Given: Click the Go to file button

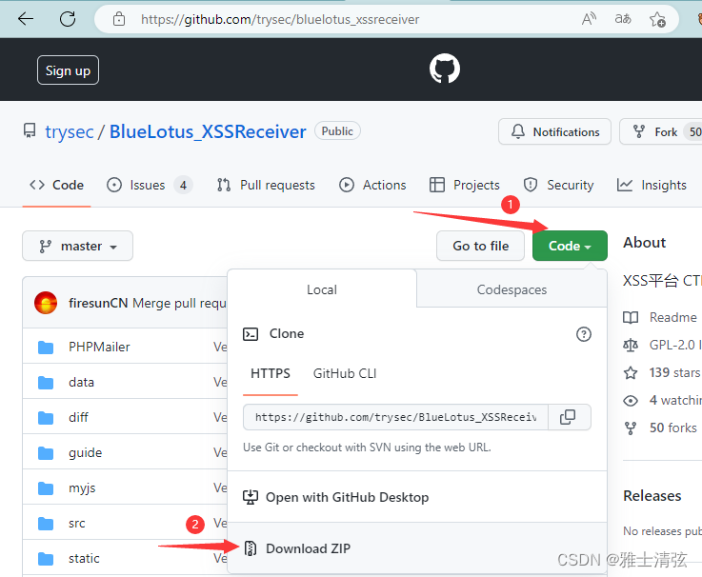Looking at the screenshot, I should [480, 246].
